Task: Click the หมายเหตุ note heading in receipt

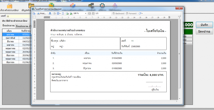Action: click(x=56, y=74)
